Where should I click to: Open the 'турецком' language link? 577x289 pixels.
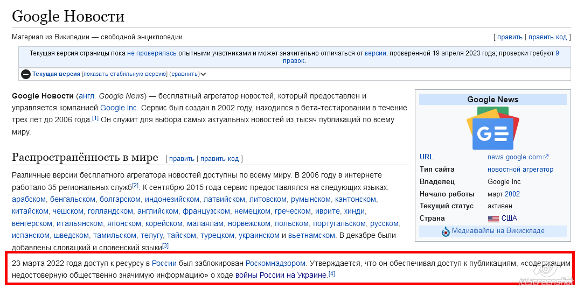[217, 235]
